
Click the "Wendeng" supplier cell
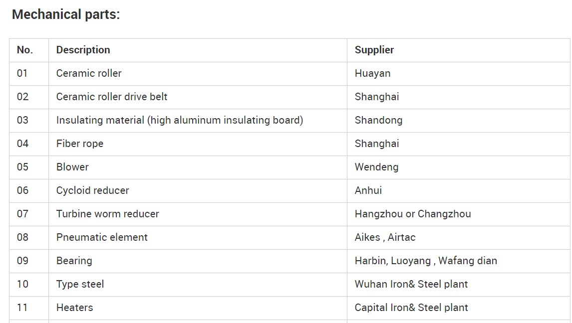[376, 167]
